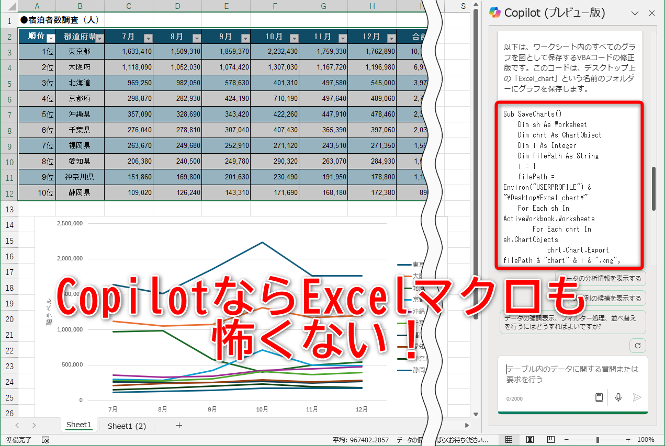Switch to Page Layout view
The image size is (665, 446).
(530, 440)
